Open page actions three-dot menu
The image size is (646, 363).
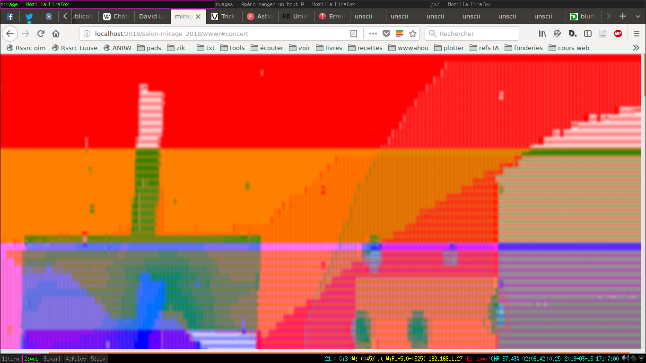373,34
